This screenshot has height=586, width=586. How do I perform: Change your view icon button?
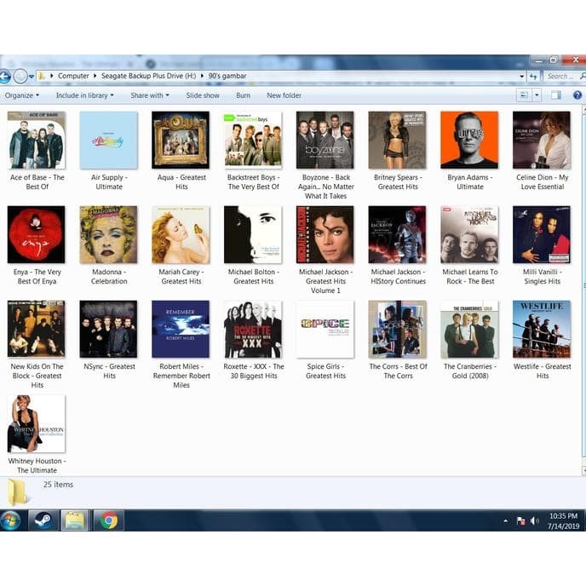click(x=524, y=95)
